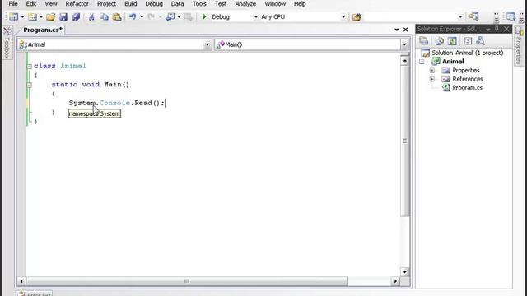Click the Redo arrow icon
The width and height of the screenshot is (527, 296).
pyautogui.click(x=152, y=16)
